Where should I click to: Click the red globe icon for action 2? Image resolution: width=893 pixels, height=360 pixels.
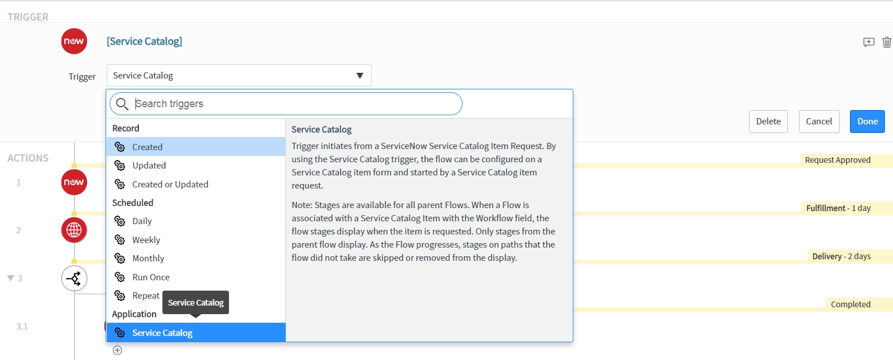(x=74, y=230)
